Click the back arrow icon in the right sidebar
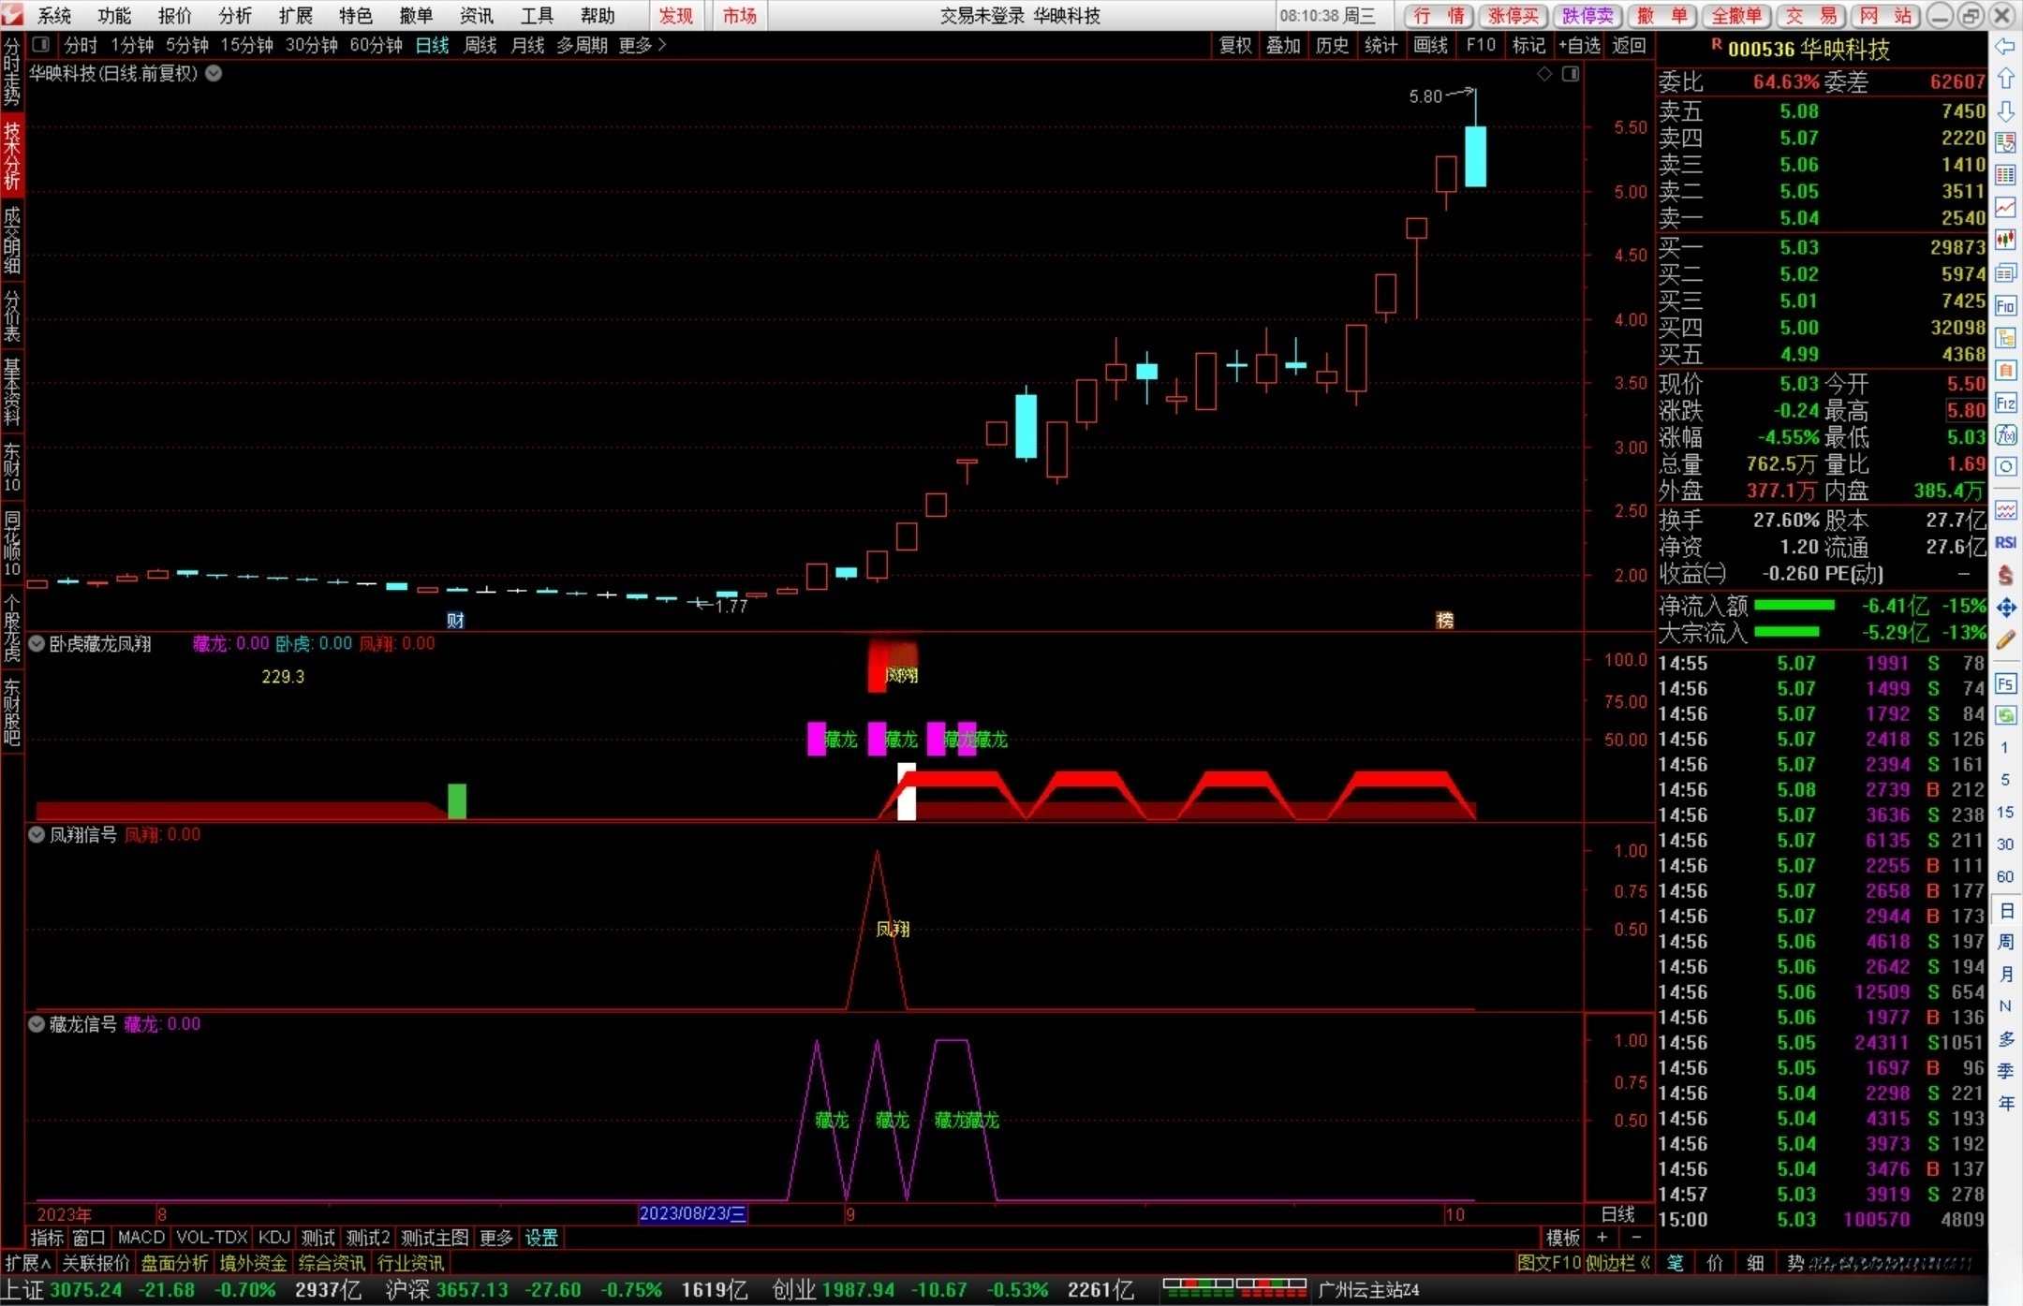The height and width of the screenshot is (1306, 2023). pyautogui.click(x=2005, y=47)
